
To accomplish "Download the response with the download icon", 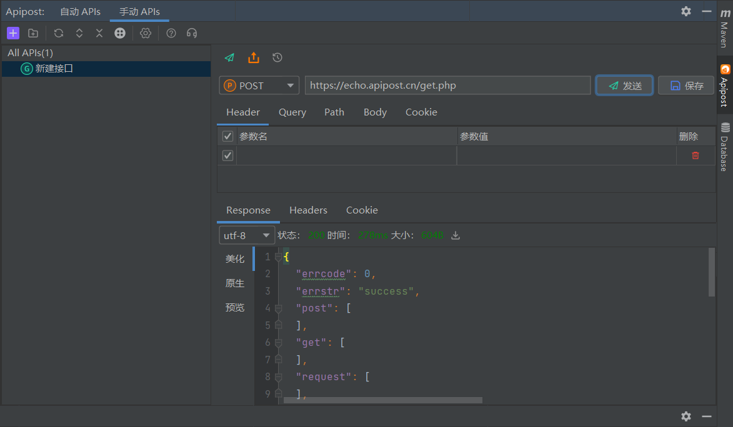I will tap(456, 235).
